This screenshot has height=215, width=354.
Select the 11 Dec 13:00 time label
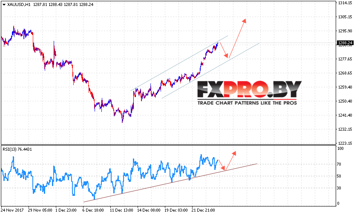click(121, 210)
